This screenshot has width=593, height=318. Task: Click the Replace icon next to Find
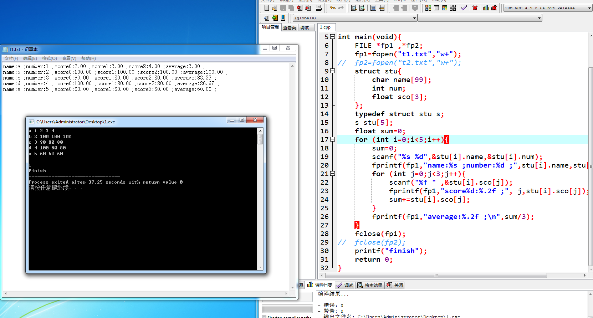pyautogui.click(x=362, y=8)
